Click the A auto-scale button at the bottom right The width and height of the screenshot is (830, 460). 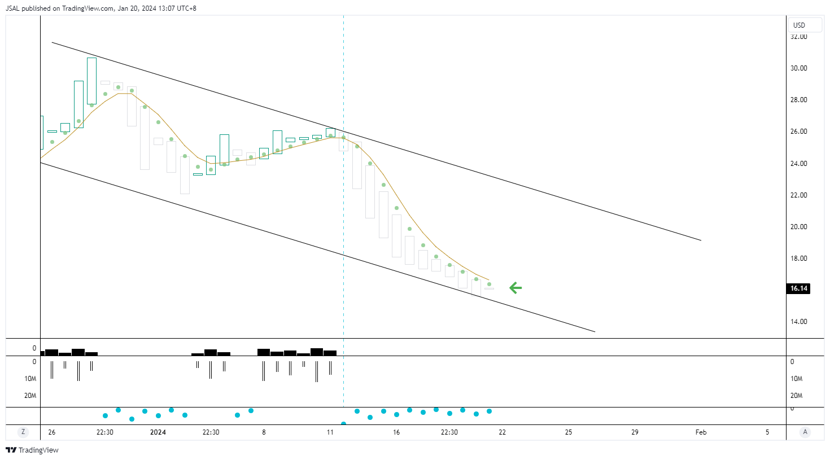805,432
